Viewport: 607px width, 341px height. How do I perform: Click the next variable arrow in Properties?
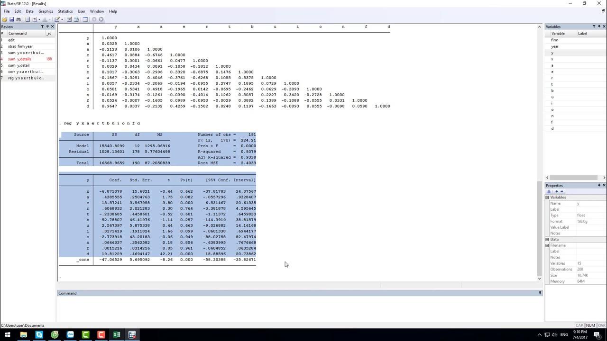coord(561,192)
